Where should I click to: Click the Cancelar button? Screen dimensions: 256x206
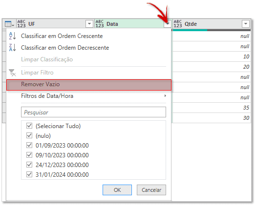(x=151, y=190)
